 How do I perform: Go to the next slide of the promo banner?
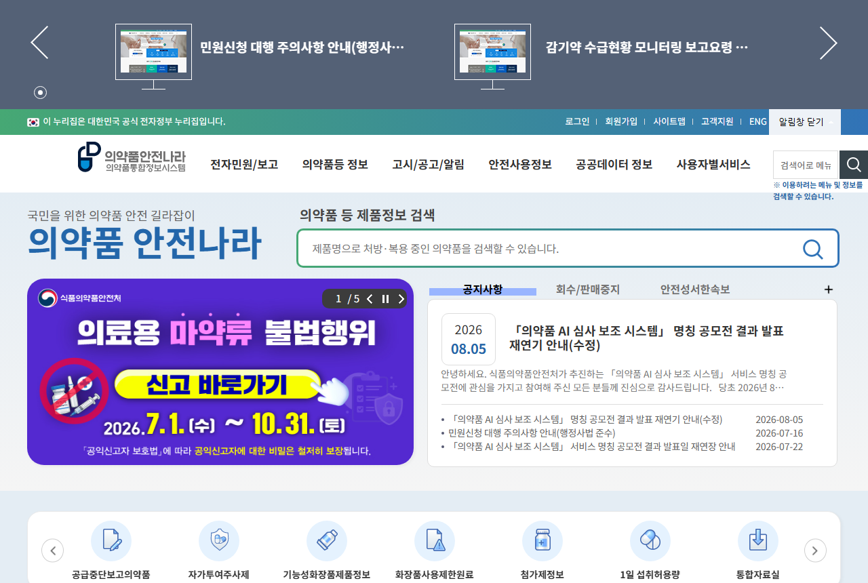(x=401, y=299)
